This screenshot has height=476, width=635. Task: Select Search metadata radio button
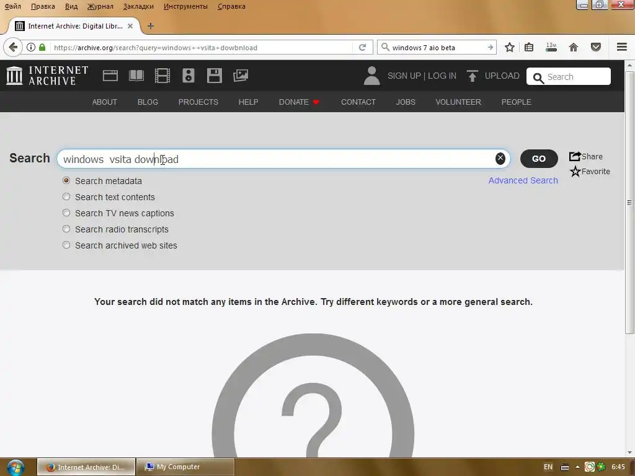point(66,180)
